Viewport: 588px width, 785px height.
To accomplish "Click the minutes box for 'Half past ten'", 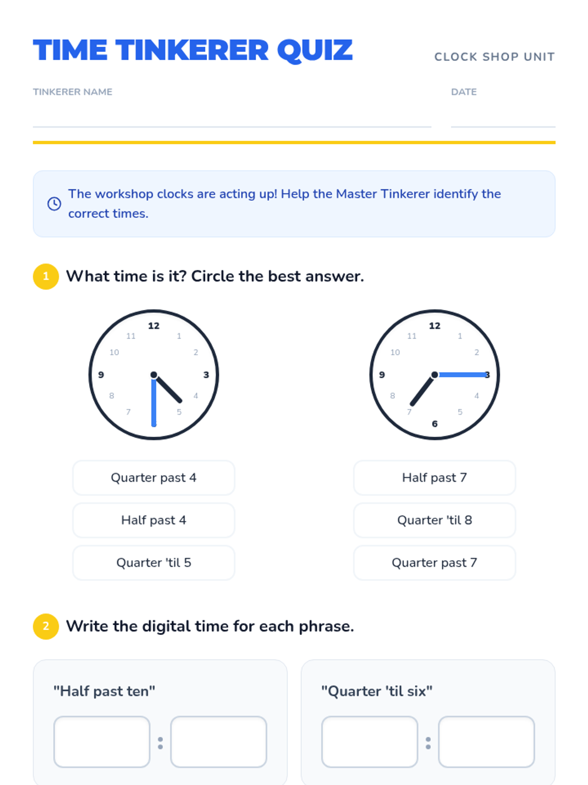I will point(219,742).
